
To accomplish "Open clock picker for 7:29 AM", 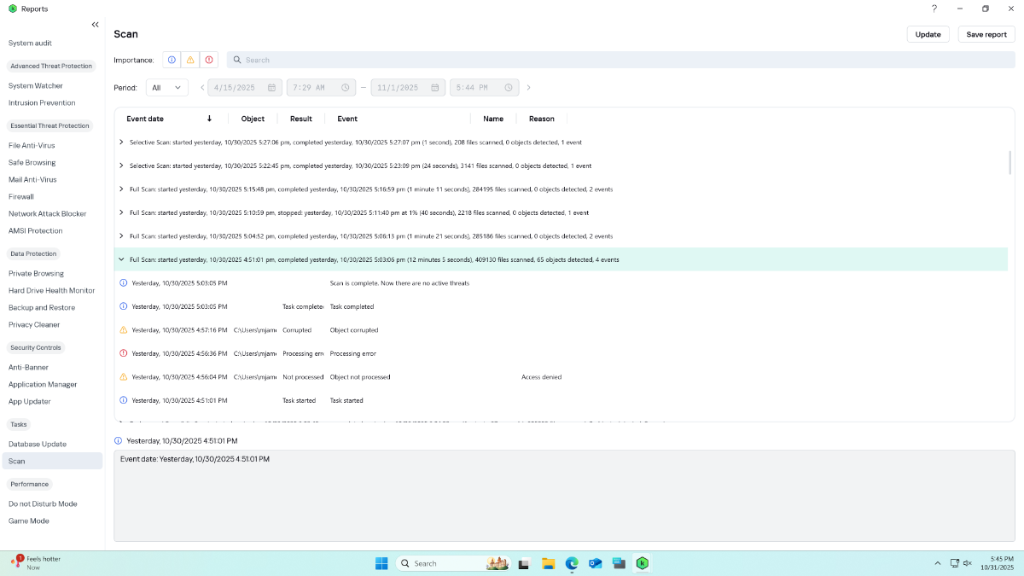I will 346,87.
